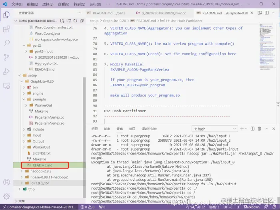Click the editor minimap preview
Image resolution: width=280 pixels, height=210 pixels.
pyautogui.click(x=267, y=47)
